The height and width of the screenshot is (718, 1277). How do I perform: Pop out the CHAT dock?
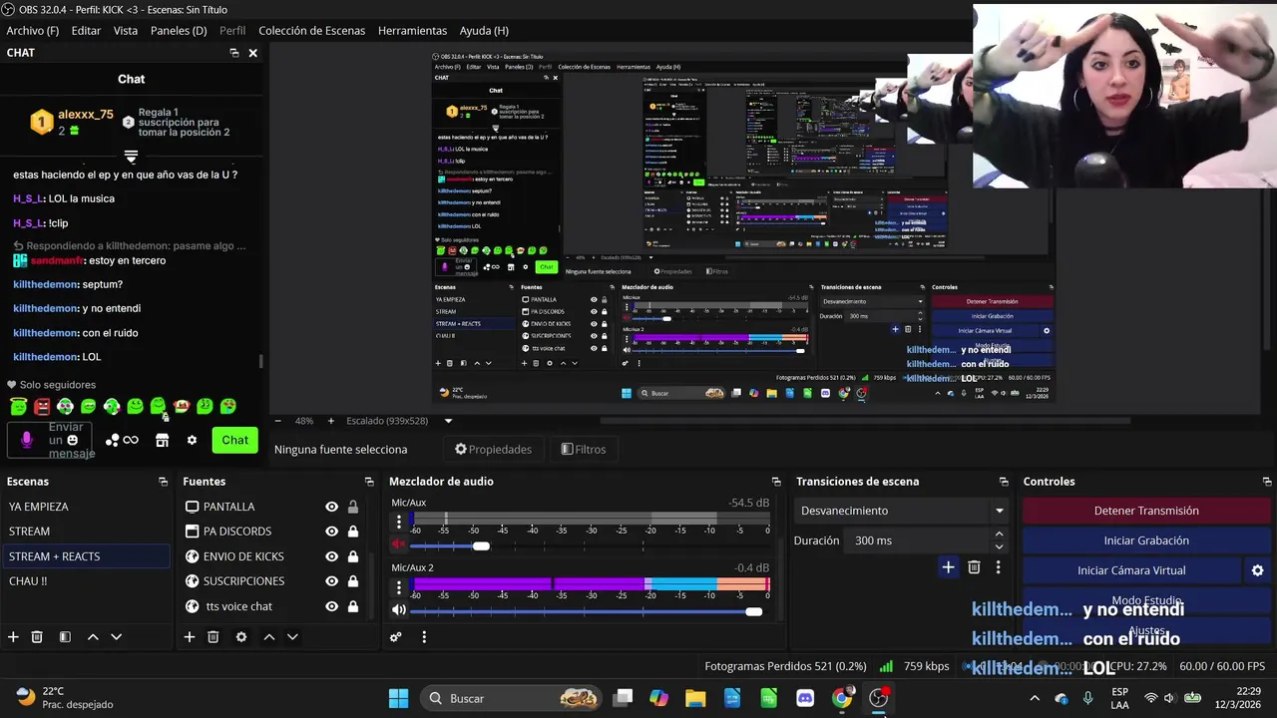pos(234,53)
